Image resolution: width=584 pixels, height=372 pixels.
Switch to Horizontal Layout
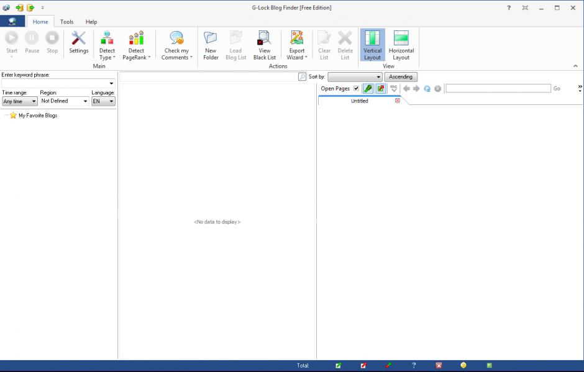401,45
